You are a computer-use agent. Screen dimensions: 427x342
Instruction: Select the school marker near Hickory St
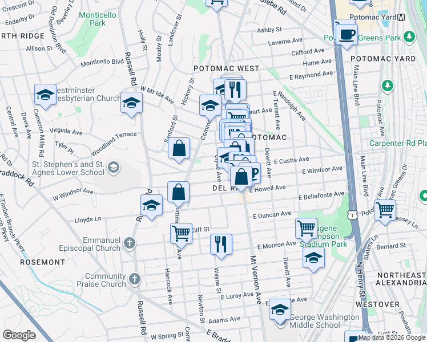[210, 106]
